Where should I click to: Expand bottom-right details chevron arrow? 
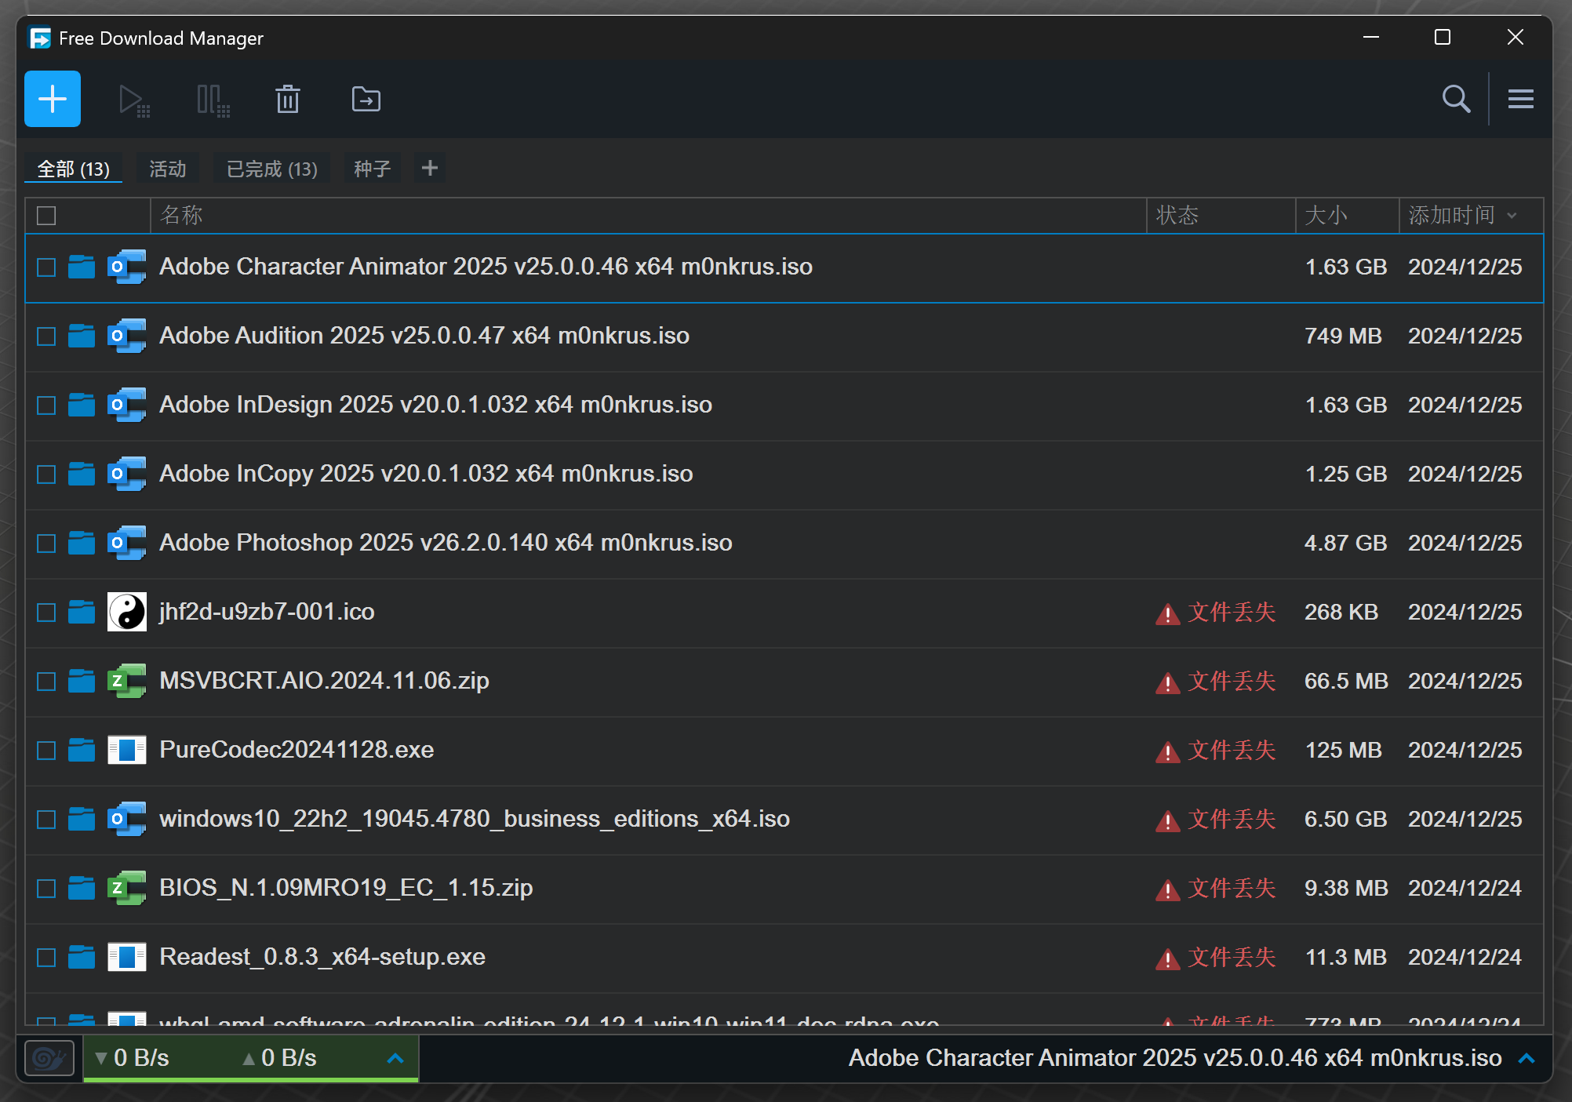pyautogui.click(x=1527, y=1058)
